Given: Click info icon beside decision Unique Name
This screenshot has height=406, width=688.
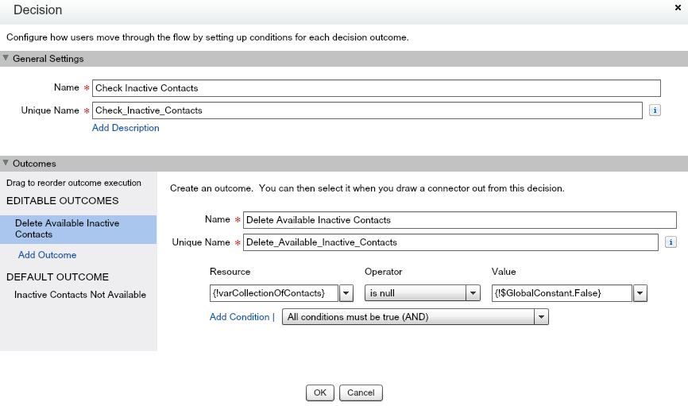Looking at the screenshot, I should click(655, 110).
